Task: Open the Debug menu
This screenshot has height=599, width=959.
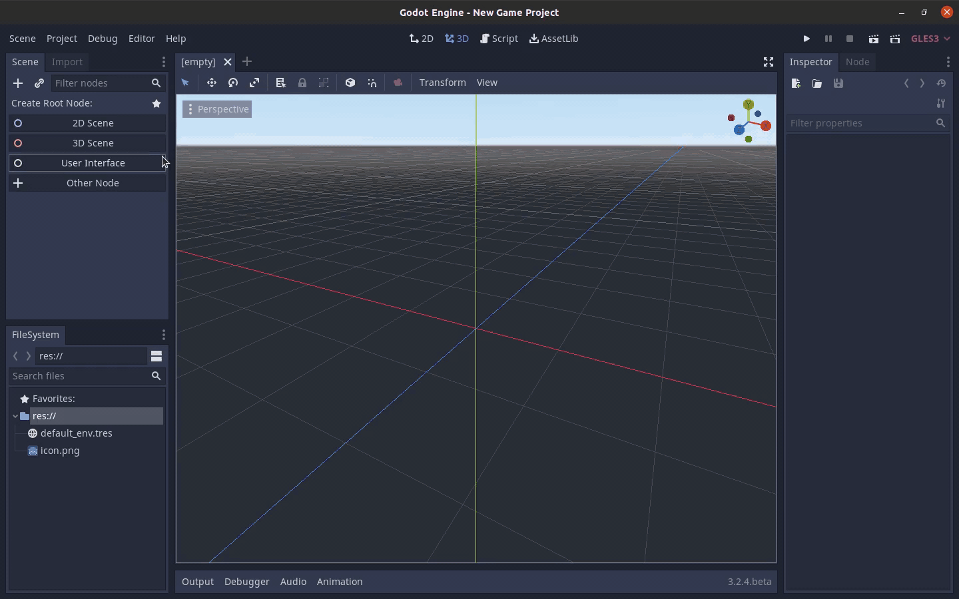Action: pos(103,39)
